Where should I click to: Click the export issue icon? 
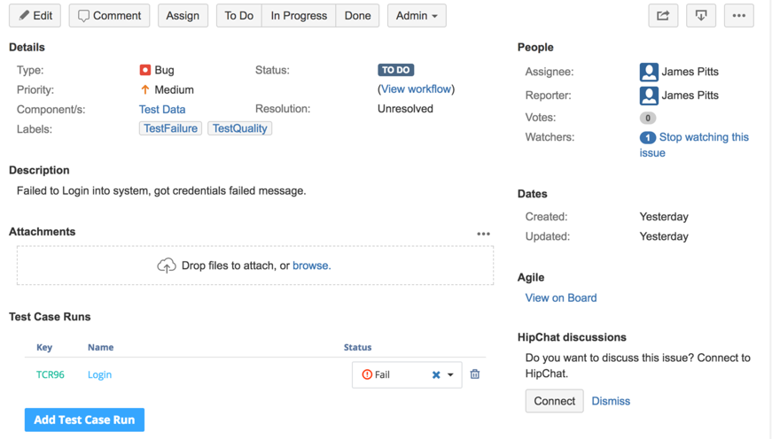tap(701, 16)
